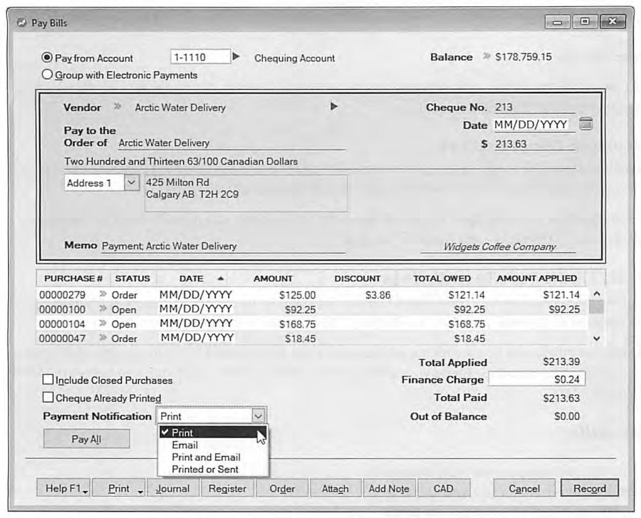This screenshot has width=641, height=518.
Task: Click the Finance Charge field
Action: click(x=537, y=379)
